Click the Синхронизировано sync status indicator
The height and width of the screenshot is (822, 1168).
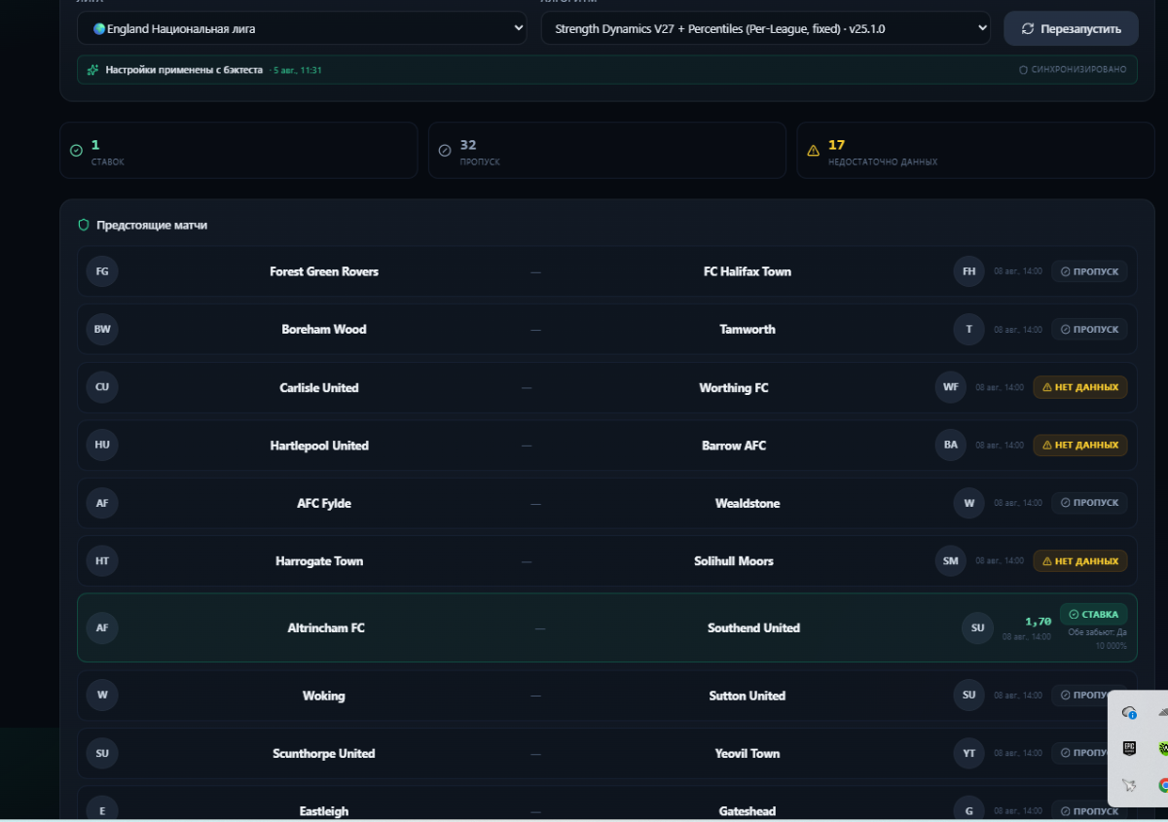[1073, 70]
